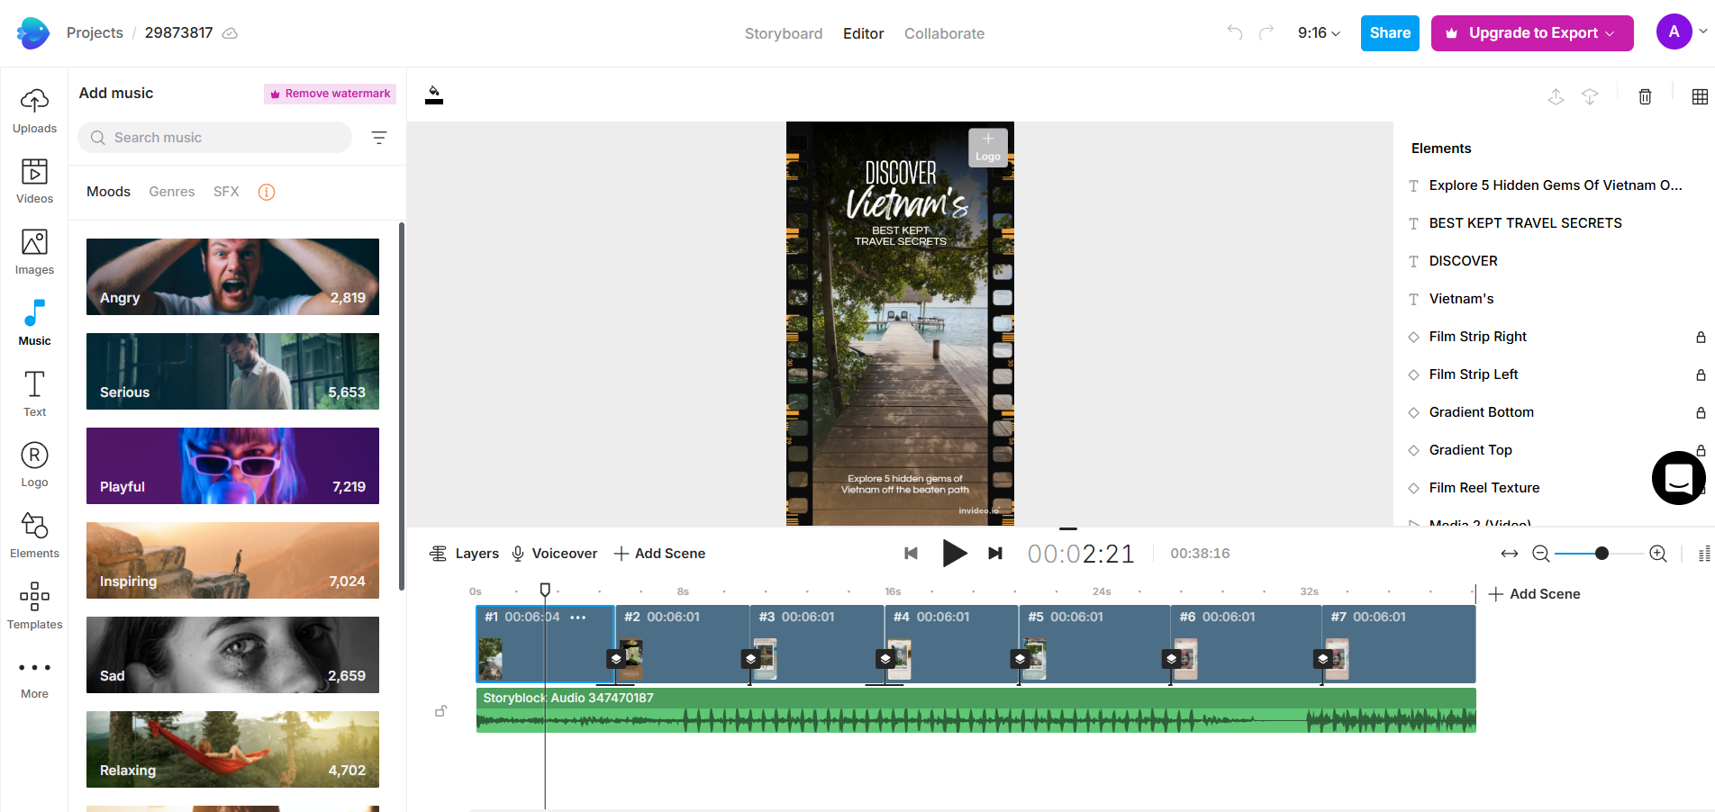Image resolution: width=1715 pixels, height=812 pixels.
Task: Switch to the Storyboard view
Action: pos(783,33)
